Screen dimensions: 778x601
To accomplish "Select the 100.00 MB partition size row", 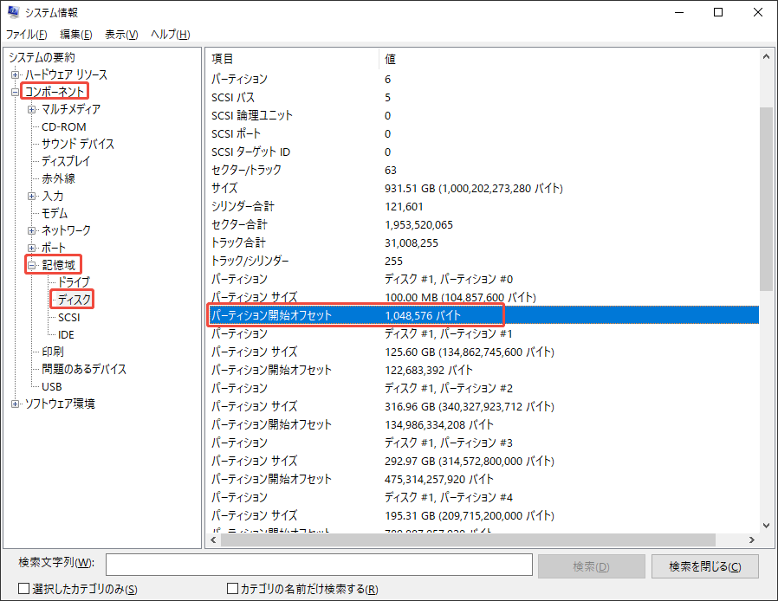I will coord(483,298).
